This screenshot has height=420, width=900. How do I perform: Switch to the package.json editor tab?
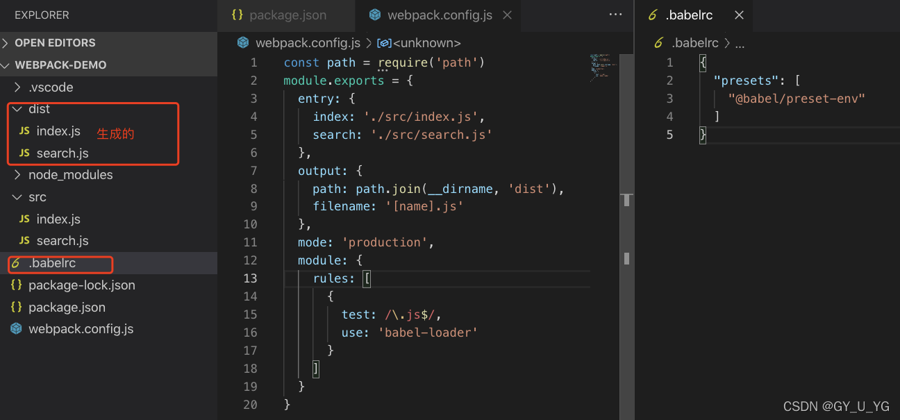(286, 15)
